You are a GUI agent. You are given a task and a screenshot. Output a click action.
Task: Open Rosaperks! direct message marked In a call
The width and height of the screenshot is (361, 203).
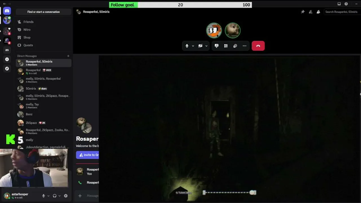tap(44, 71)
